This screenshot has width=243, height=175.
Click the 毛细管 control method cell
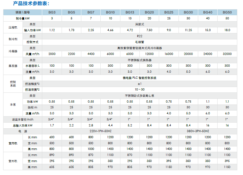click(140, 42)
